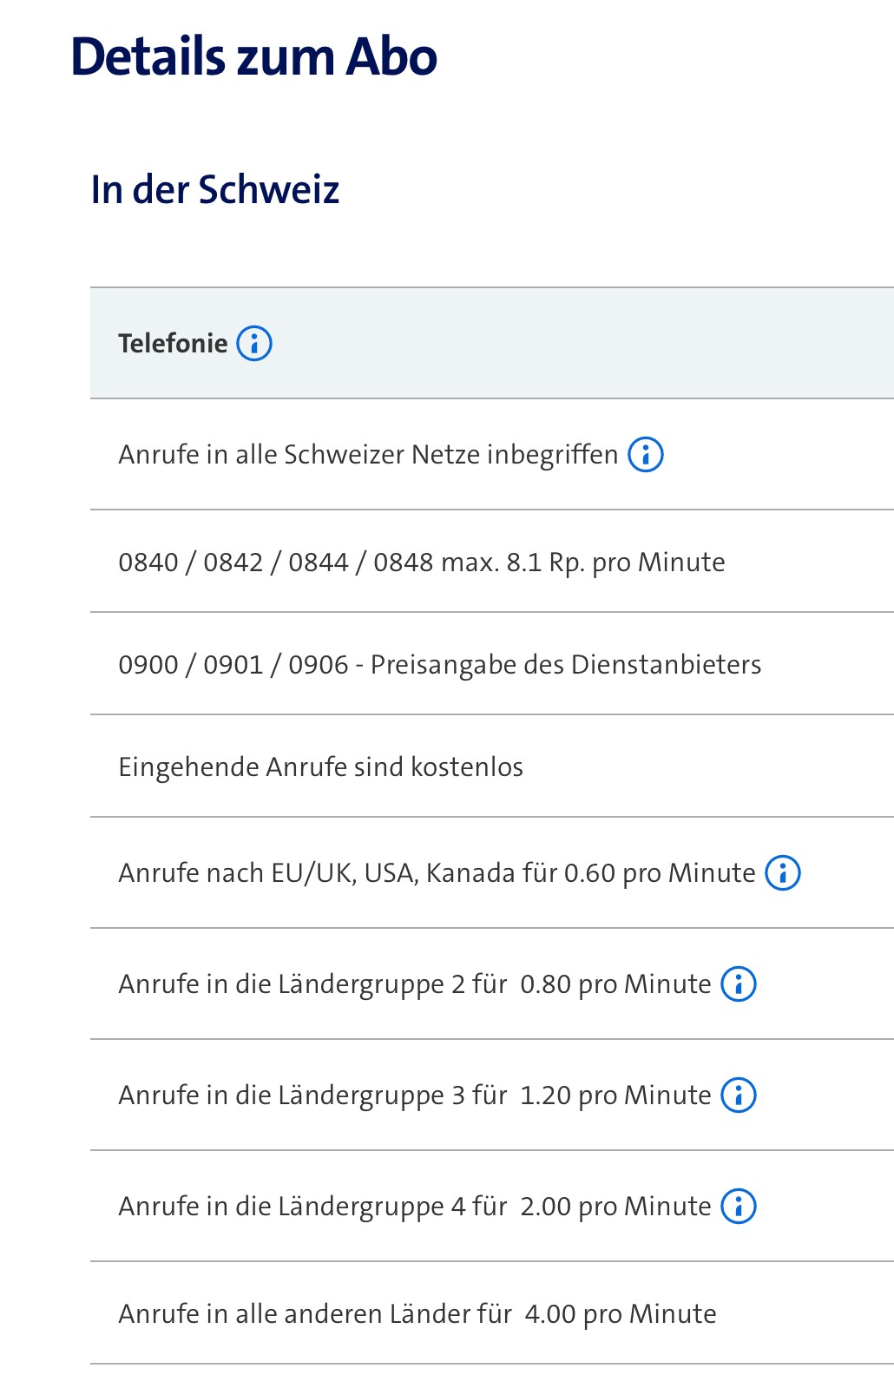The height and width of the screenshot is (1388, 894).
Task: Click the bold "Telefonie" header label
Action: click(x=173, y=344)
